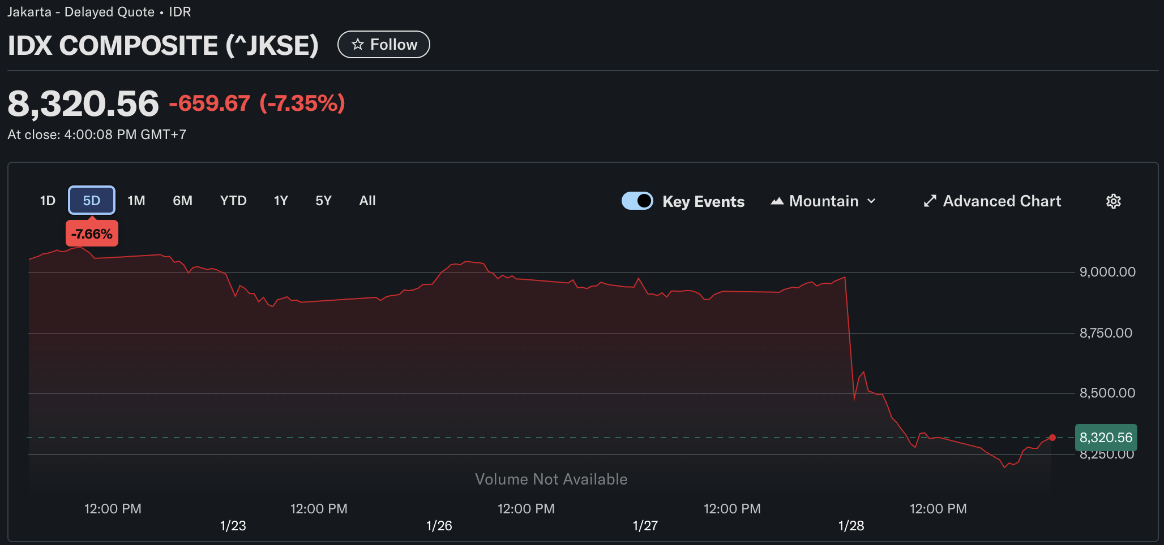Click the Volume Not Available text
This screenshot has height=545, width=1164.
pyautogui.click(x=551, y=479)
